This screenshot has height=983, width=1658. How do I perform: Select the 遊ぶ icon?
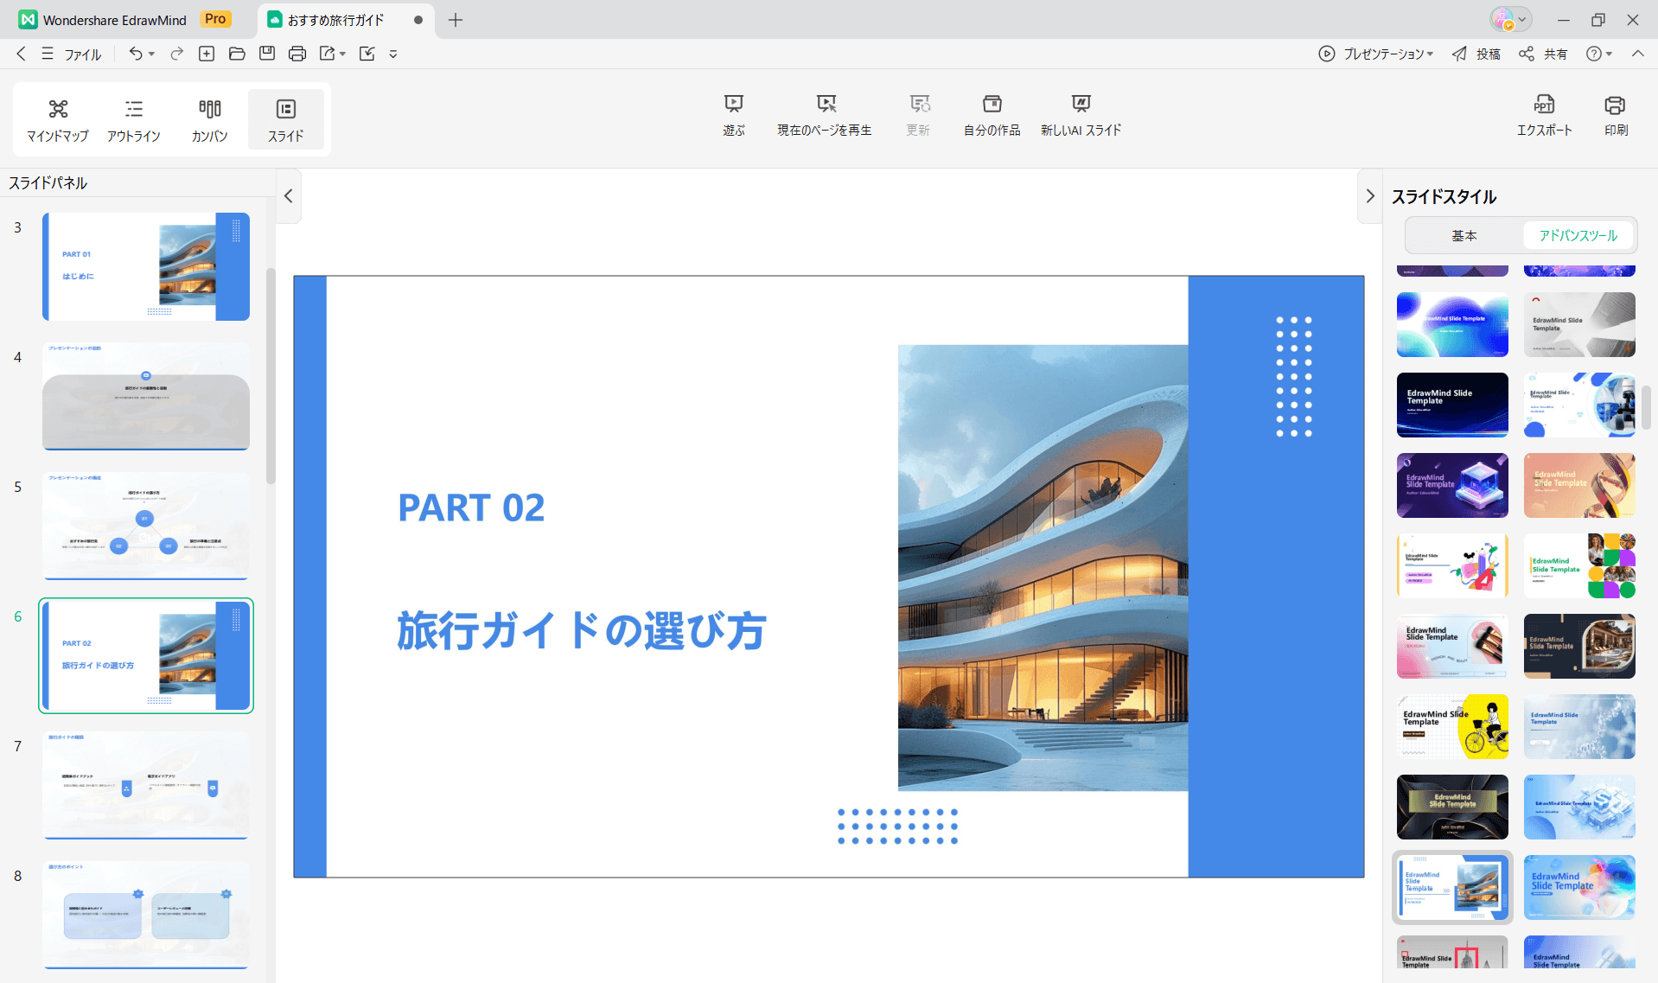733,115
